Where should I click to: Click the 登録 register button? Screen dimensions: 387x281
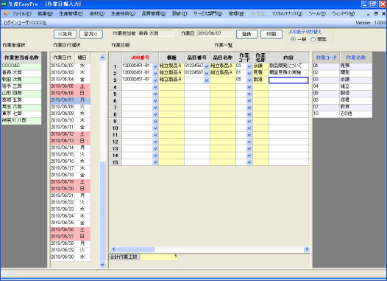(246, 34)
